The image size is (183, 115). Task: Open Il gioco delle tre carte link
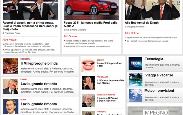click(x=152, y=38)
